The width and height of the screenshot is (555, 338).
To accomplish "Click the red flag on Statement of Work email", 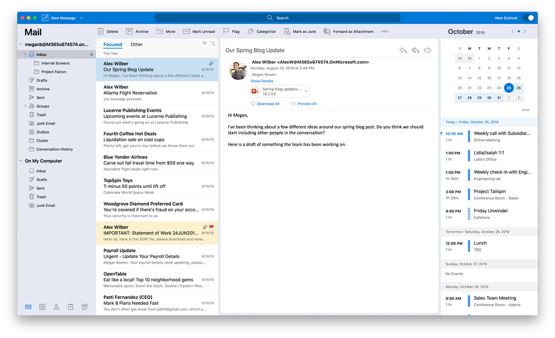I will pyautogui.click(x=211, y=227).
